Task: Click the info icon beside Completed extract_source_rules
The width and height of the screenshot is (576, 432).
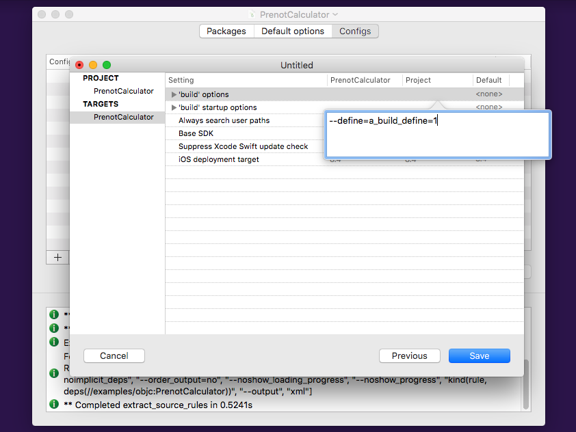Action: click(x=54, y=404)
